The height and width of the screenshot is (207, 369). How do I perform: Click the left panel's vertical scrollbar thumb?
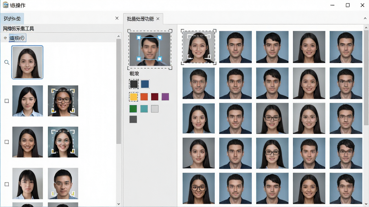click(118, 92)
